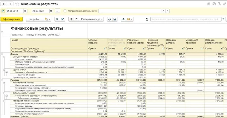The width and height of the screenshot is (227, 118).
Task: Click the Сформировать button
Action: click(12, 19)
